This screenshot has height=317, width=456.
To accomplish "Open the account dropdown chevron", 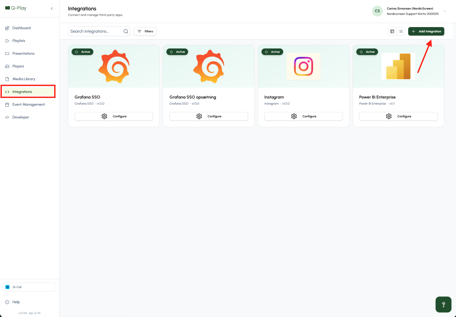I will [445, 11].
